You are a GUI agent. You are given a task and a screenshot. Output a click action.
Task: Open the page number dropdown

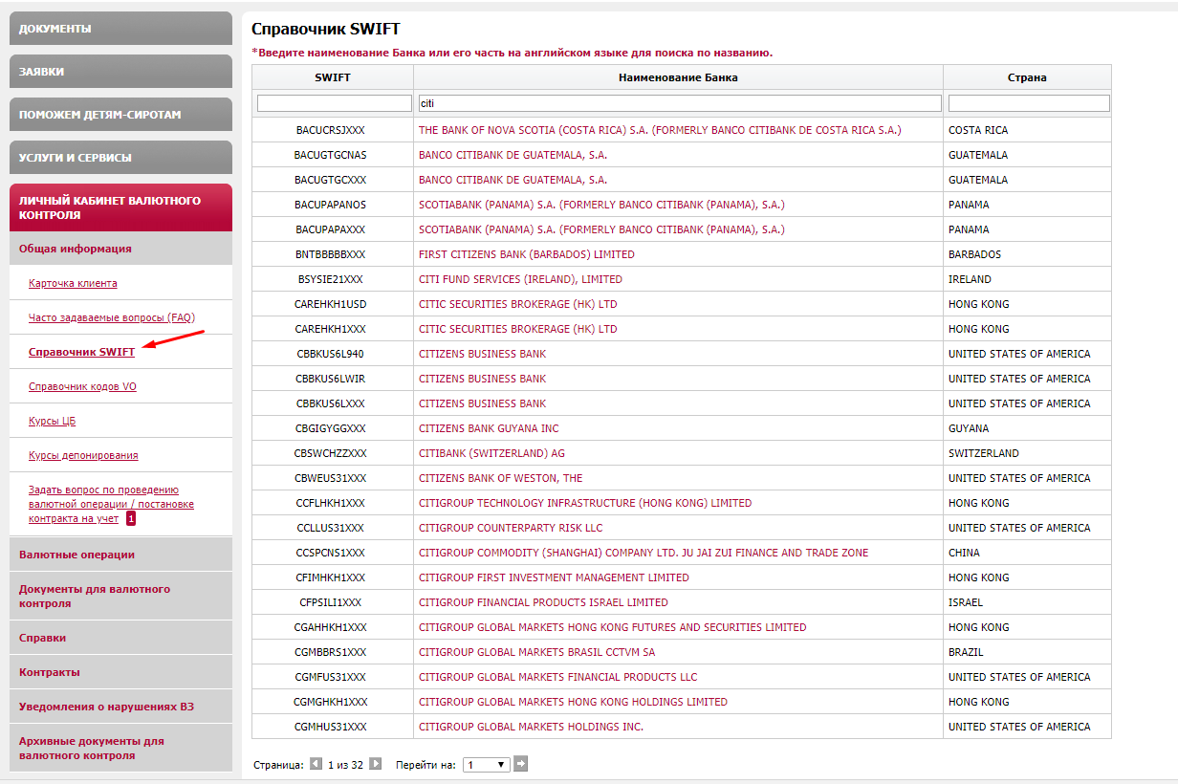click(x=486, y=765)
